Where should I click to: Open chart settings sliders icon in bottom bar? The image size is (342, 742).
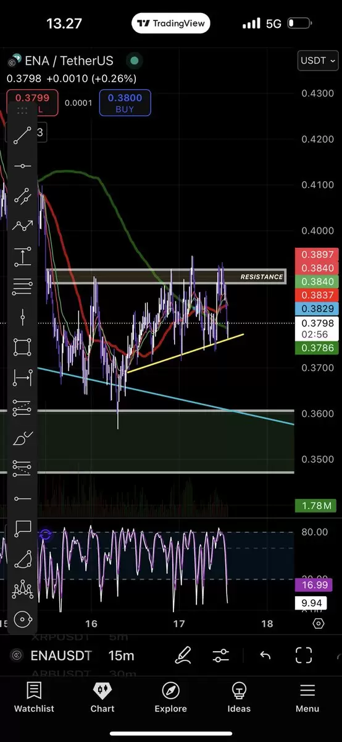[220, 655]
